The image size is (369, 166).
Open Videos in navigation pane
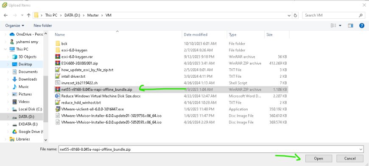tap(21, 102)
